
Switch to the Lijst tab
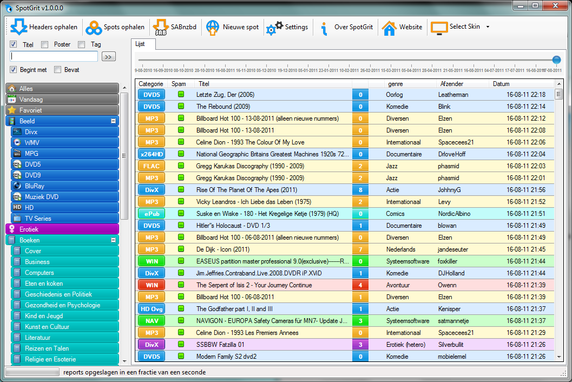coord(143,44)
